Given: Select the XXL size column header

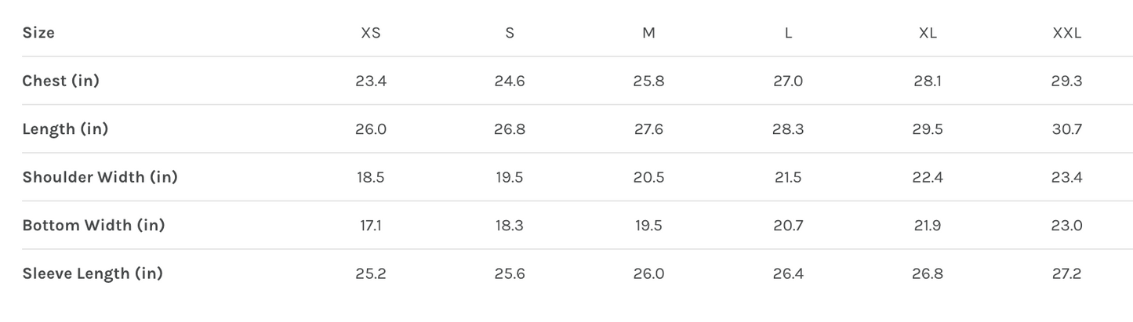Looking at the screenshot, I should (1067, 33).
